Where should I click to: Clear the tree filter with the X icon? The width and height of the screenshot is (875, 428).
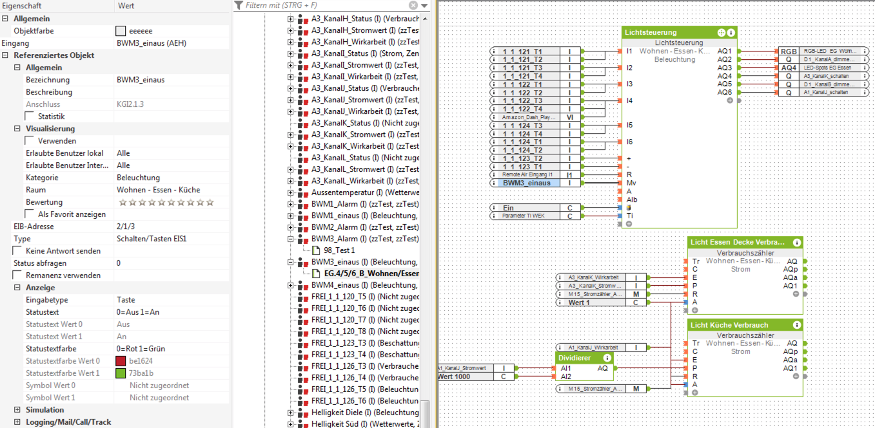point(411,6)
